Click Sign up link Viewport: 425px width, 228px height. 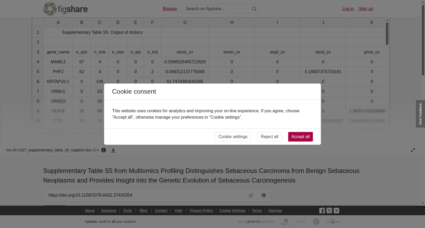(x=366, y=9)
